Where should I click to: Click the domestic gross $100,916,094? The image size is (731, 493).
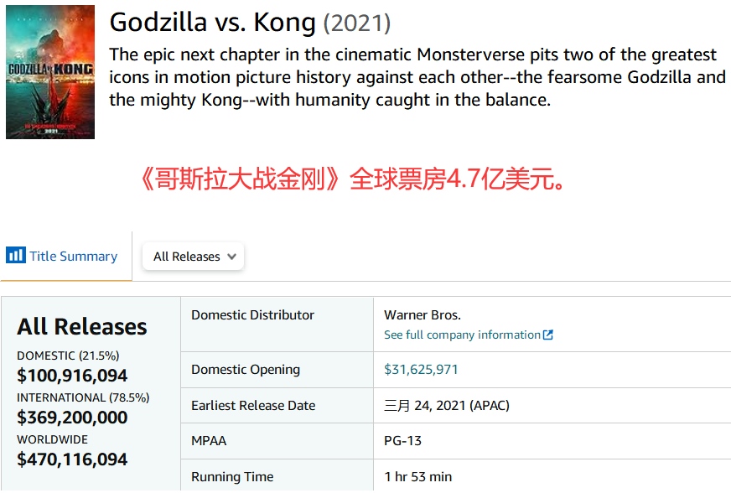(72, 376)
